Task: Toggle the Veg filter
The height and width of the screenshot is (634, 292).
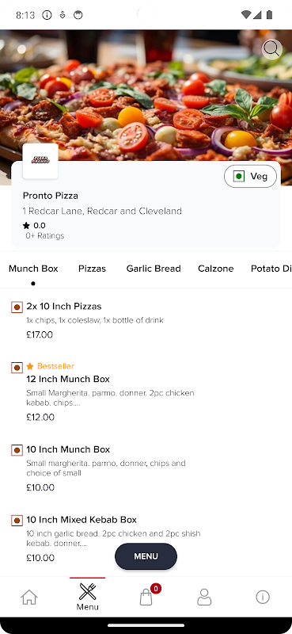Action: point(250,176)
